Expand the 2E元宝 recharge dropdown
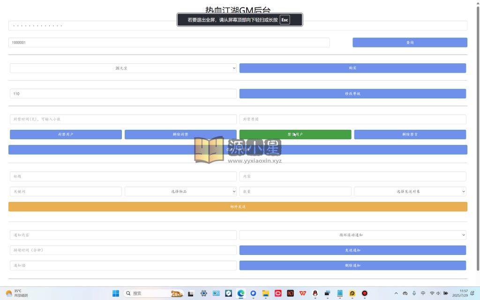The image size is (480, 300). [x=123, y=68]
